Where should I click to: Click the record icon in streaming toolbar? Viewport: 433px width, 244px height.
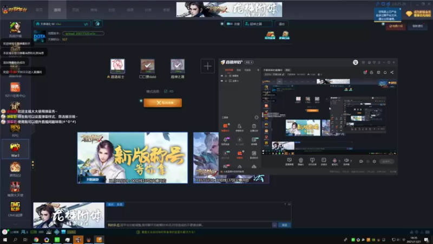360,161
